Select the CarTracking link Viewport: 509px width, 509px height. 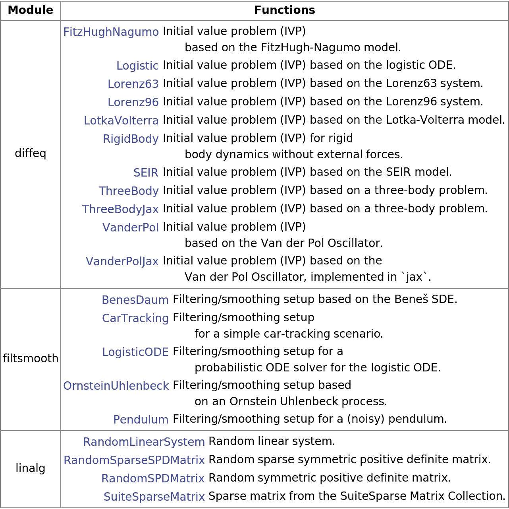pyautogui.click(x=135, y=319)
